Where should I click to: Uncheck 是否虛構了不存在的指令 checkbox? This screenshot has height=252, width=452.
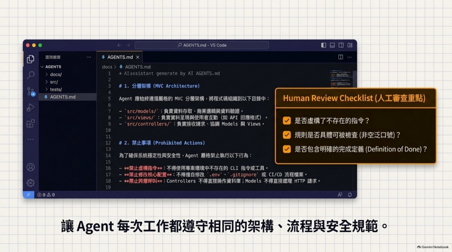point(287,121)
